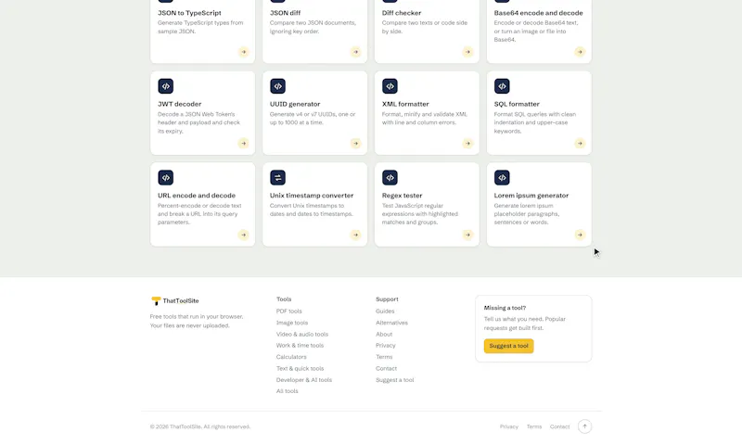Click the SQL formatter code icon
The image size is (742, 445).
502,86
